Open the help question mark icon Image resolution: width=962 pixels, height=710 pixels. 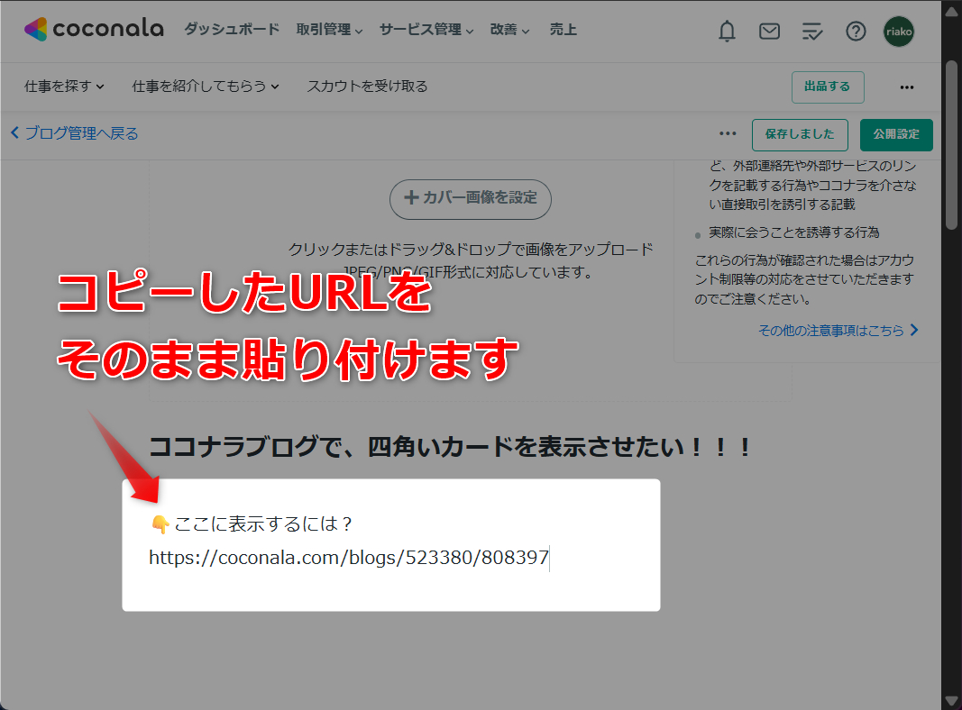point(856,31)
